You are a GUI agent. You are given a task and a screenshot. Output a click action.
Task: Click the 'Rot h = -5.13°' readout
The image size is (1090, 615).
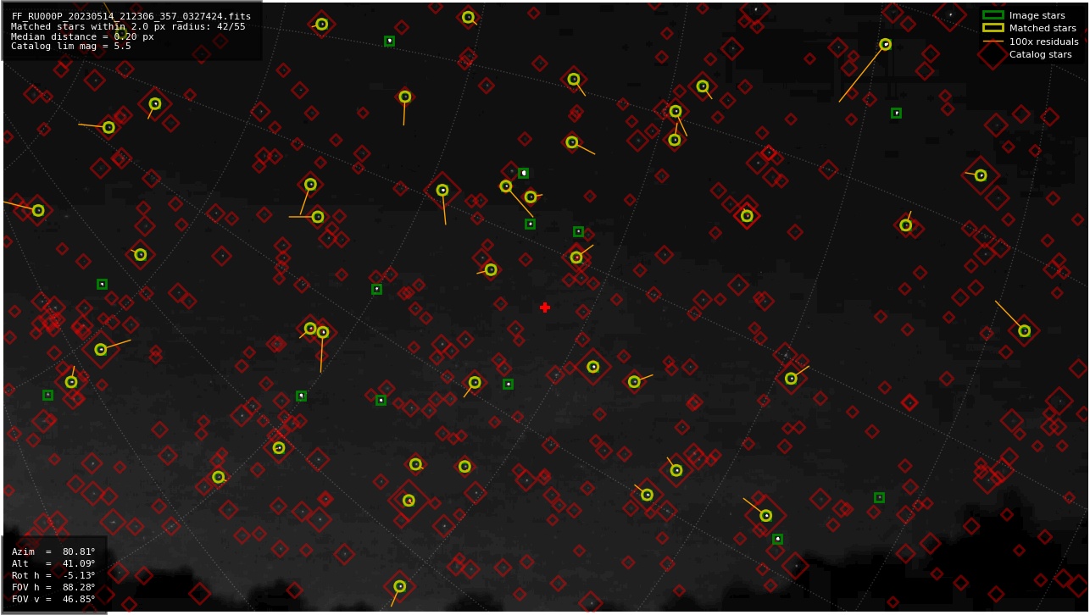click(53, 575)
